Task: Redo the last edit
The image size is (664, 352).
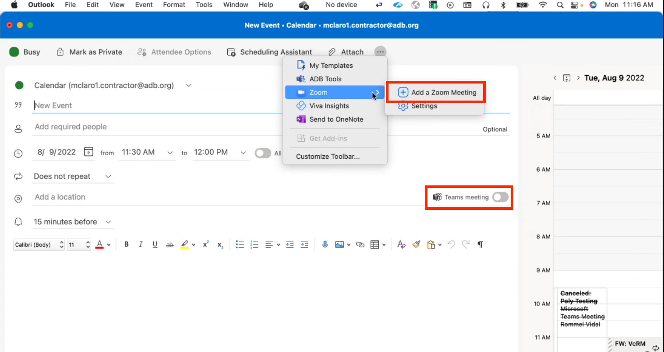Action: [x=466, y=244]
